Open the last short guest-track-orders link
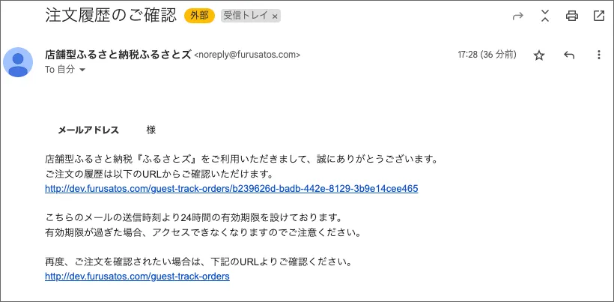The height and width of the screenshot is (302, 614). click(x=137, y=277)
